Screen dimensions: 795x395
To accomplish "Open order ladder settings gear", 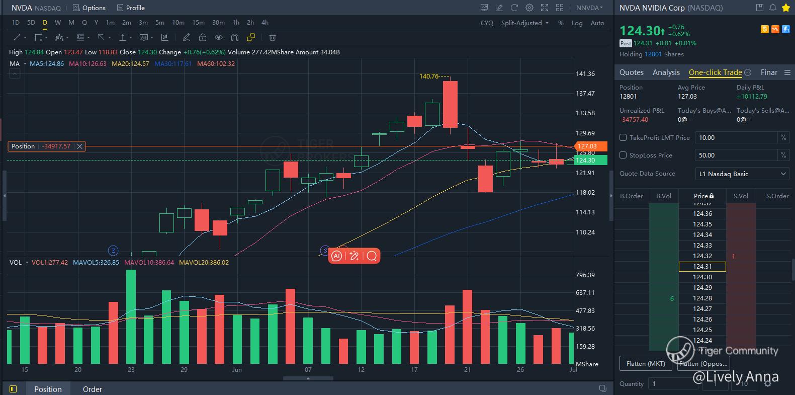I will pos(768,383).
